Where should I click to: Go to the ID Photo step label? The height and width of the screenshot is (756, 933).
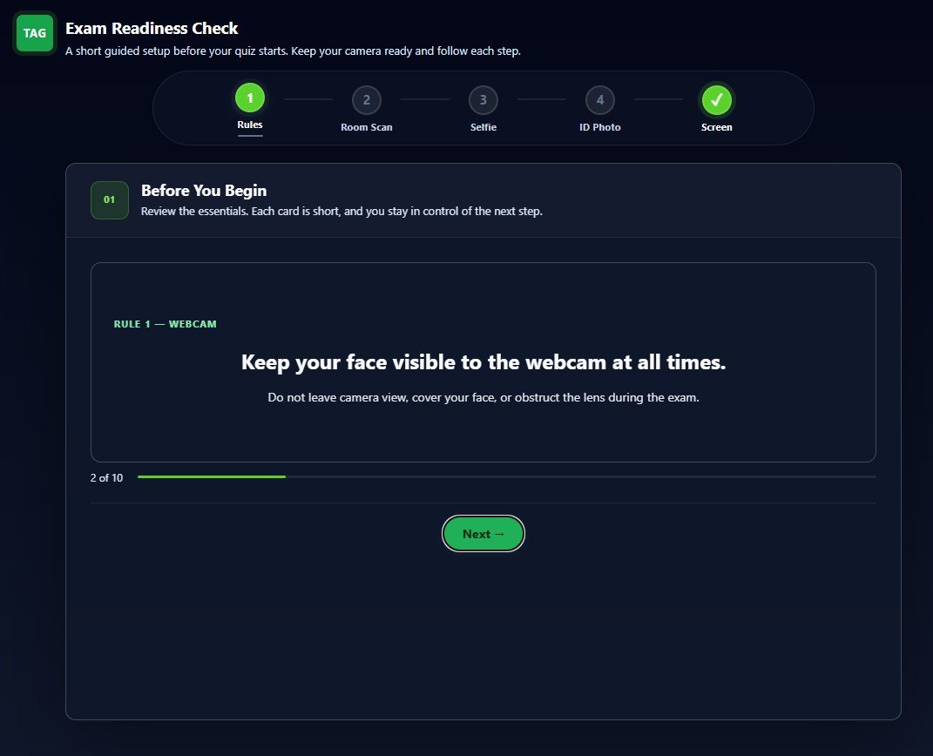click(x=599, y=127)
